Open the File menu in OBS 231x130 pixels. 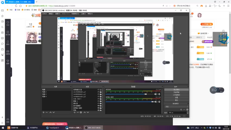pyautogui.click(x=44, y=14)
